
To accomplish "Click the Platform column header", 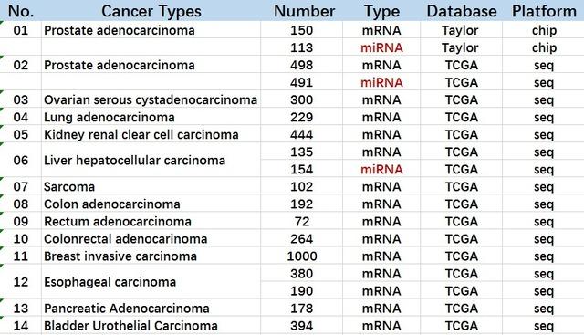I will click(x=543, y=11).
